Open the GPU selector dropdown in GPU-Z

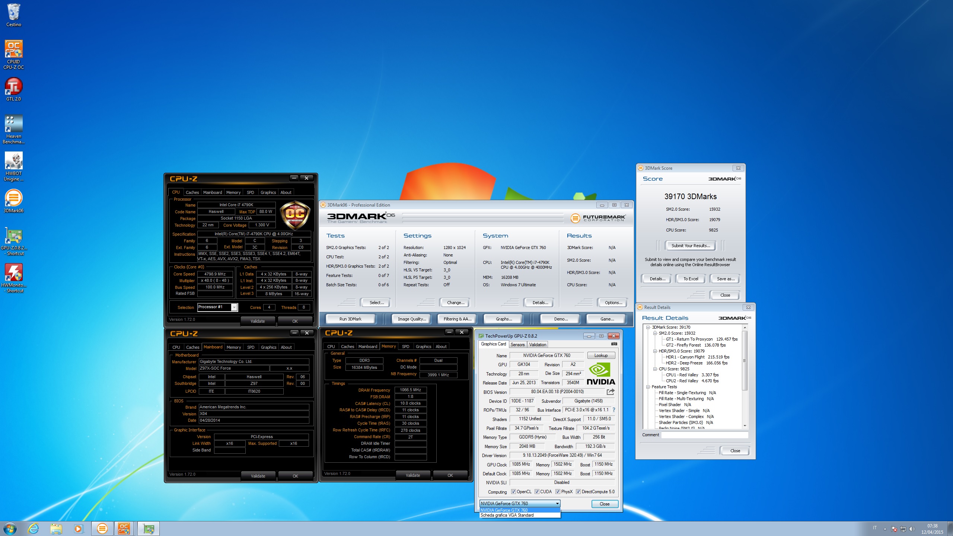[x=520, y=504]
